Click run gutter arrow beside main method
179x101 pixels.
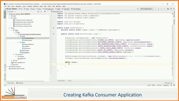pos(54,34)
